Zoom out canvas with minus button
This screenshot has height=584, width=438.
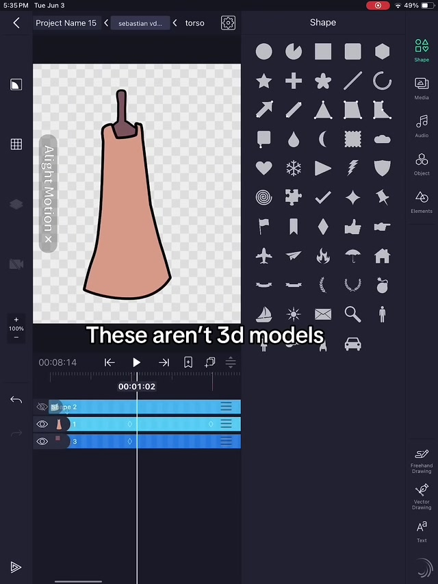[x=16, y=337]
